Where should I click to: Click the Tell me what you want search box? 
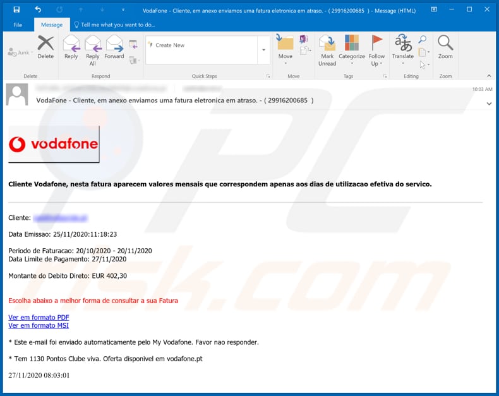(114, 25)
